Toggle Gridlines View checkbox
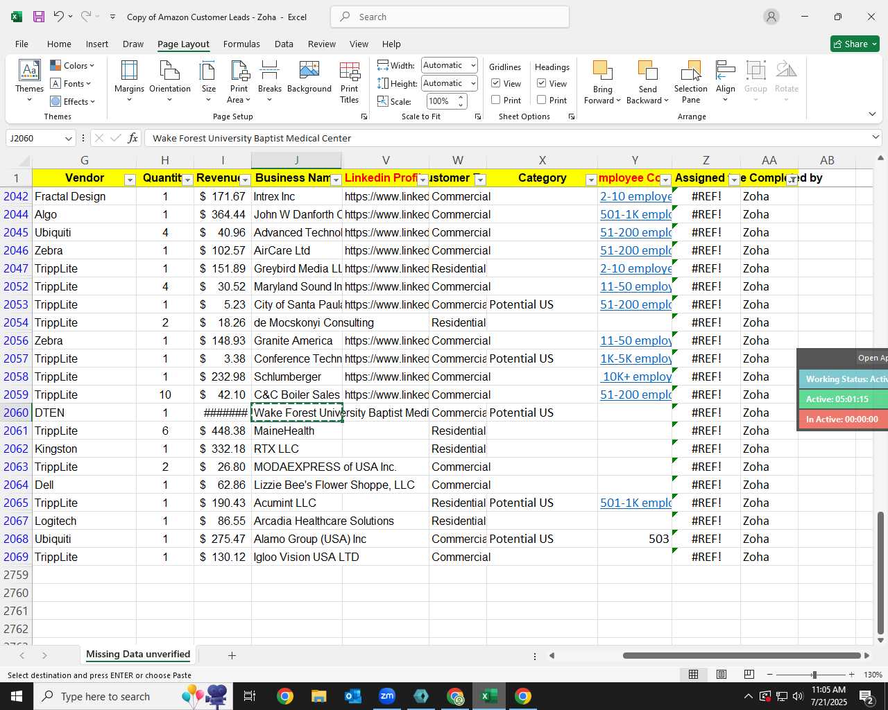Screen dimensions: 888x710 click(x=495, y=83)
